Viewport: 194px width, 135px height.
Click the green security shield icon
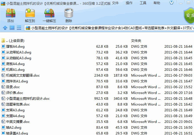[189, 16]
